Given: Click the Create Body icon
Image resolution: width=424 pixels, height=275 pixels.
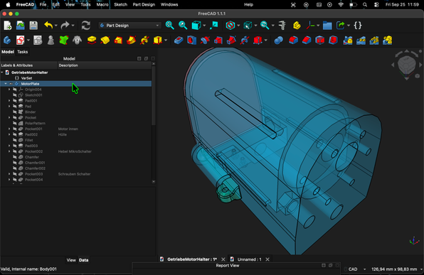Looking at the screenshot, I should pyautogui.click(x=7, y=41).
